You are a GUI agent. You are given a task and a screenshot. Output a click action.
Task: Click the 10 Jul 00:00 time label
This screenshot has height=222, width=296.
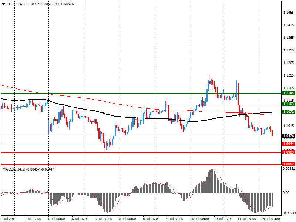[199, 219]
